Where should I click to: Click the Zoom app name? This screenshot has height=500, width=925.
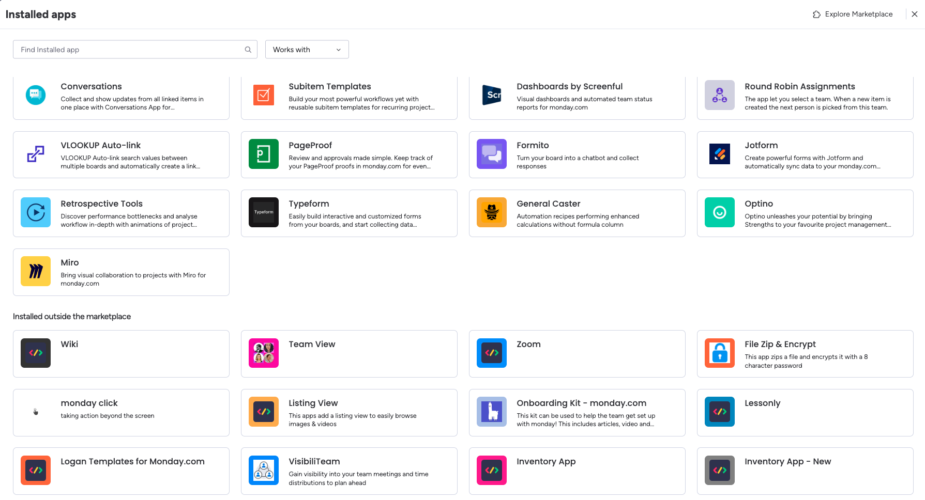point(528,344)
